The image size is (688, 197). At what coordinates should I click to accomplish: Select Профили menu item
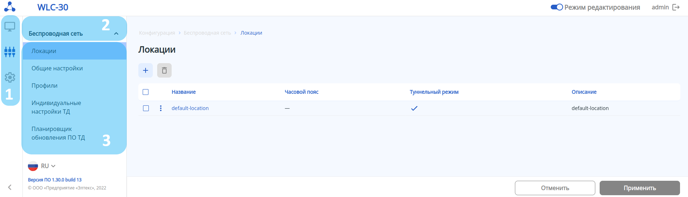point(45,86)
